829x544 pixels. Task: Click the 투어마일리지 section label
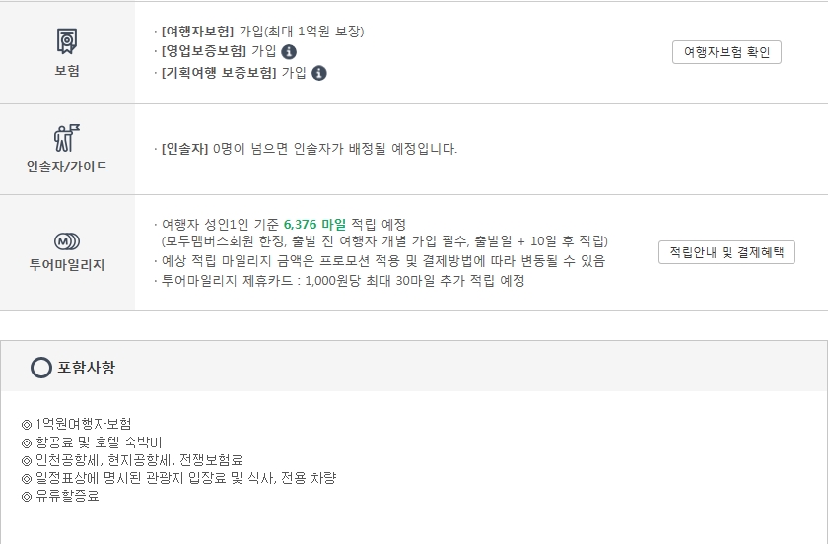point(67,265)
